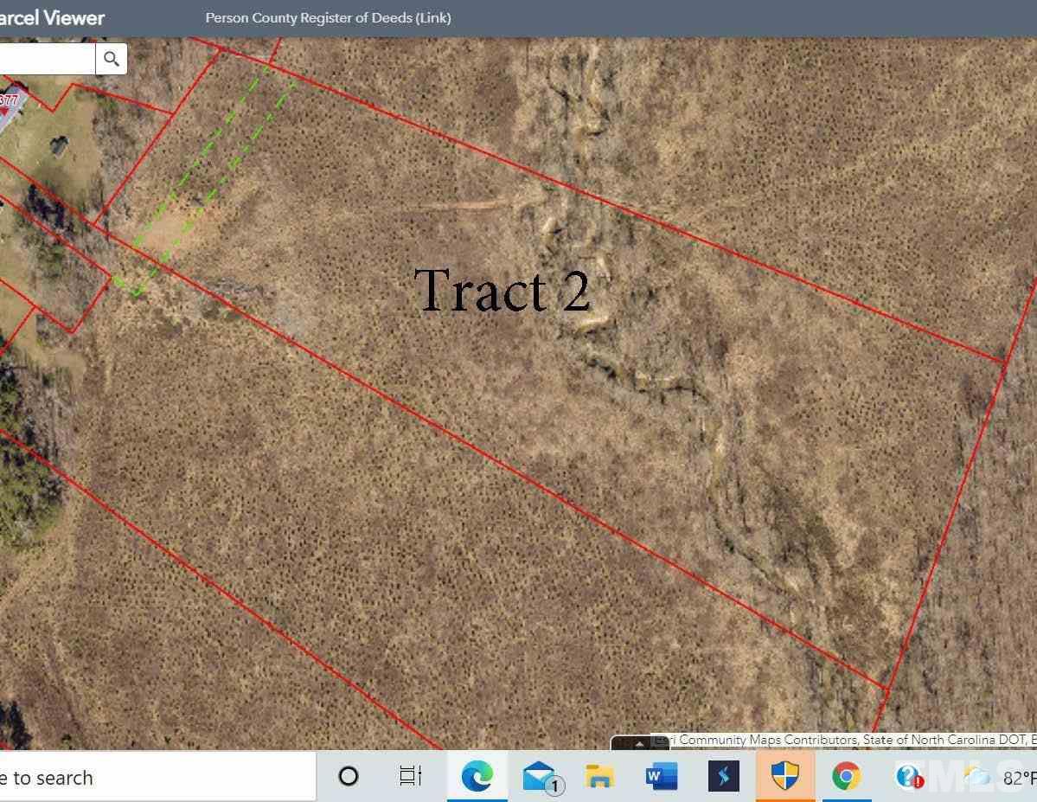
Task: Open the dark blue S app icon
Action: click(724, 776)
